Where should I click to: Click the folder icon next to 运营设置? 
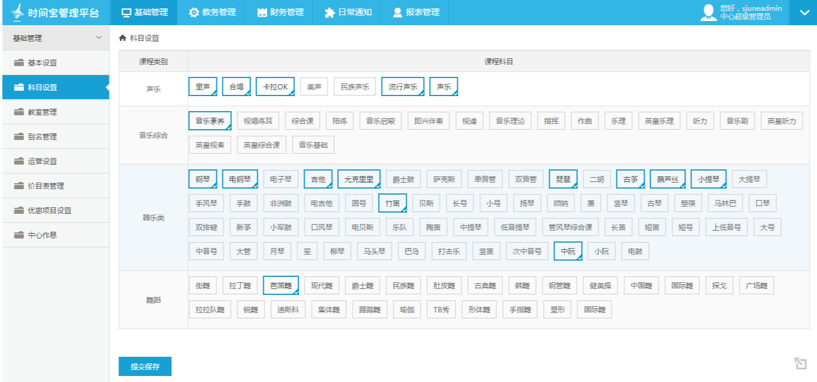(19, 162)
